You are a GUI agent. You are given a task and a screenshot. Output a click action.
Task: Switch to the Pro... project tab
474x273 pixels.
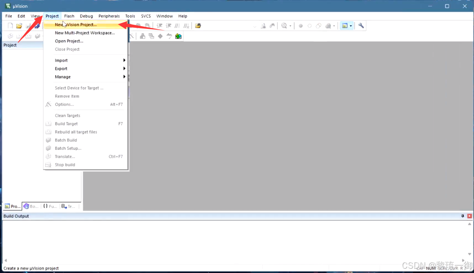coord(12,206)
